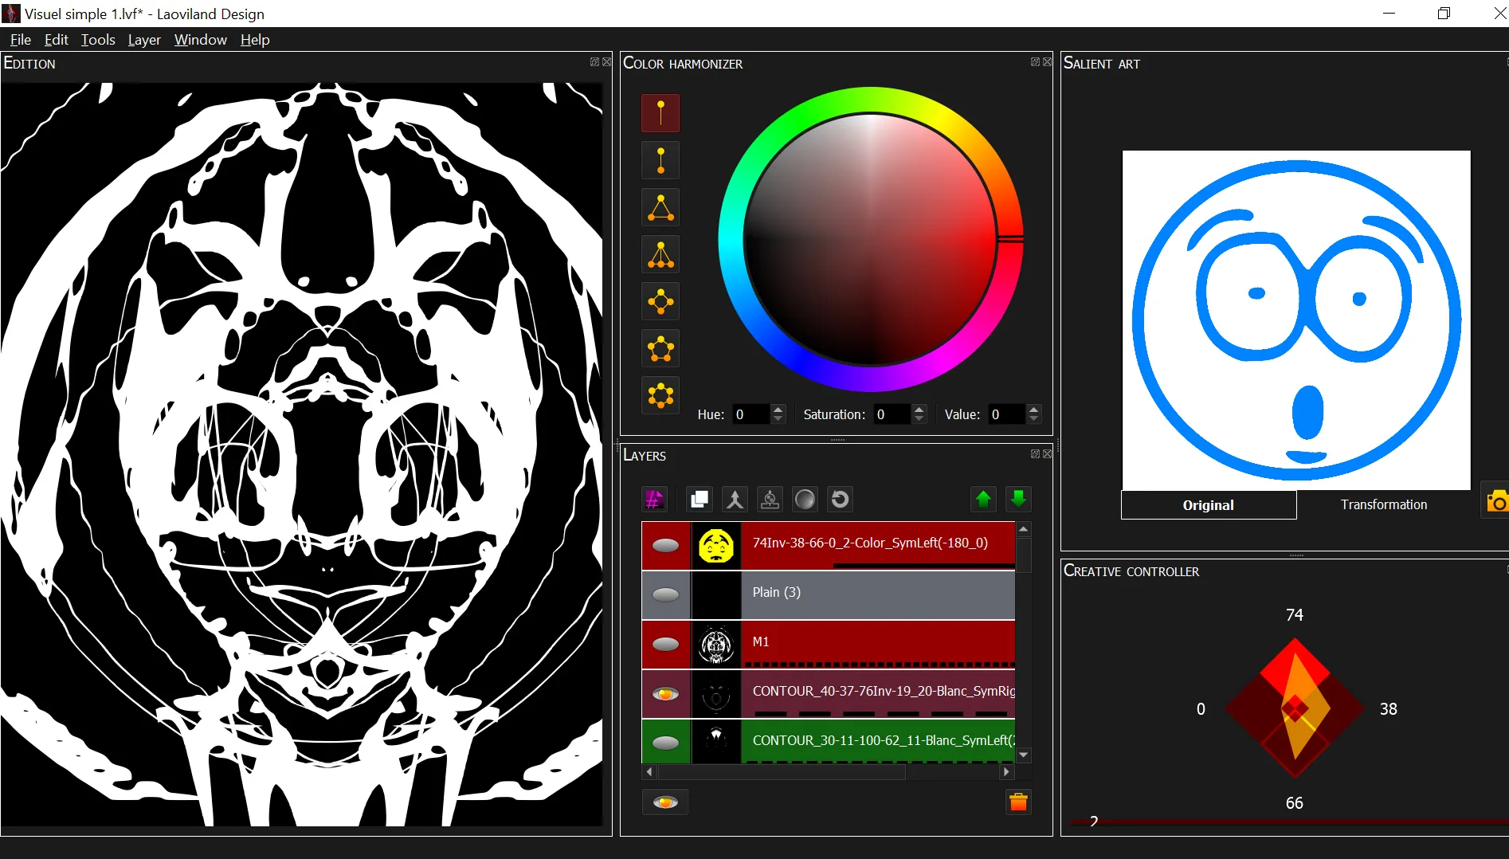Screen dimensions: 1509x859
Task: Increase the Saturation value with up arrow
Action: pyautogui.click(x=919, y=410)
